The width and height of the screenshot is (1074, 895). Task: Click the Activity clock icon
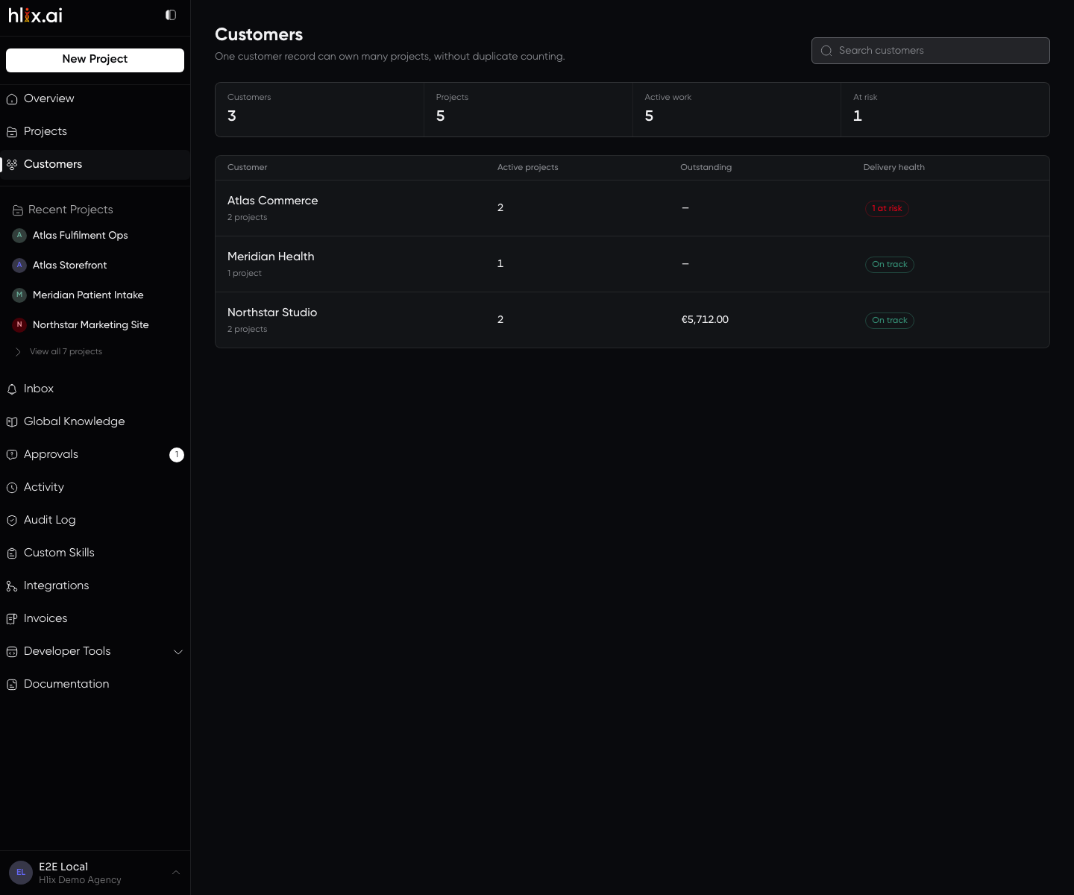pyautogui.click(x=12, y=488)
